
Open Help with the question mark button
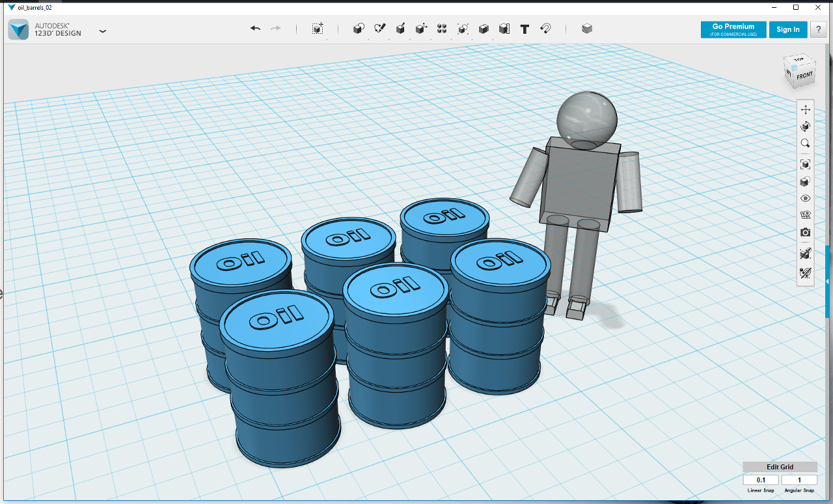[818, 29]
